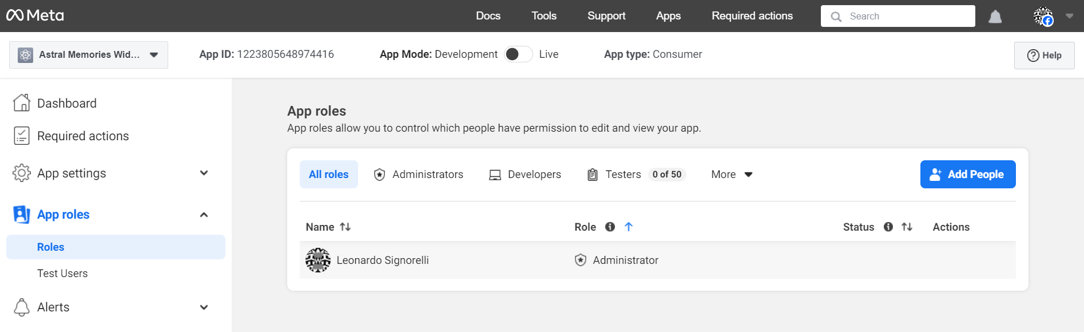Click the Meta logo in header
The height and width of the screenshot is (332, 1084).
(35, 15)
